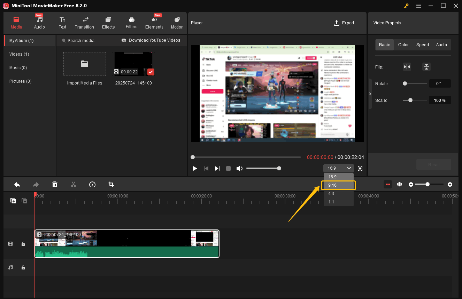
Task: Choose 16:9 from ratio list
Action: click(339, 177)
